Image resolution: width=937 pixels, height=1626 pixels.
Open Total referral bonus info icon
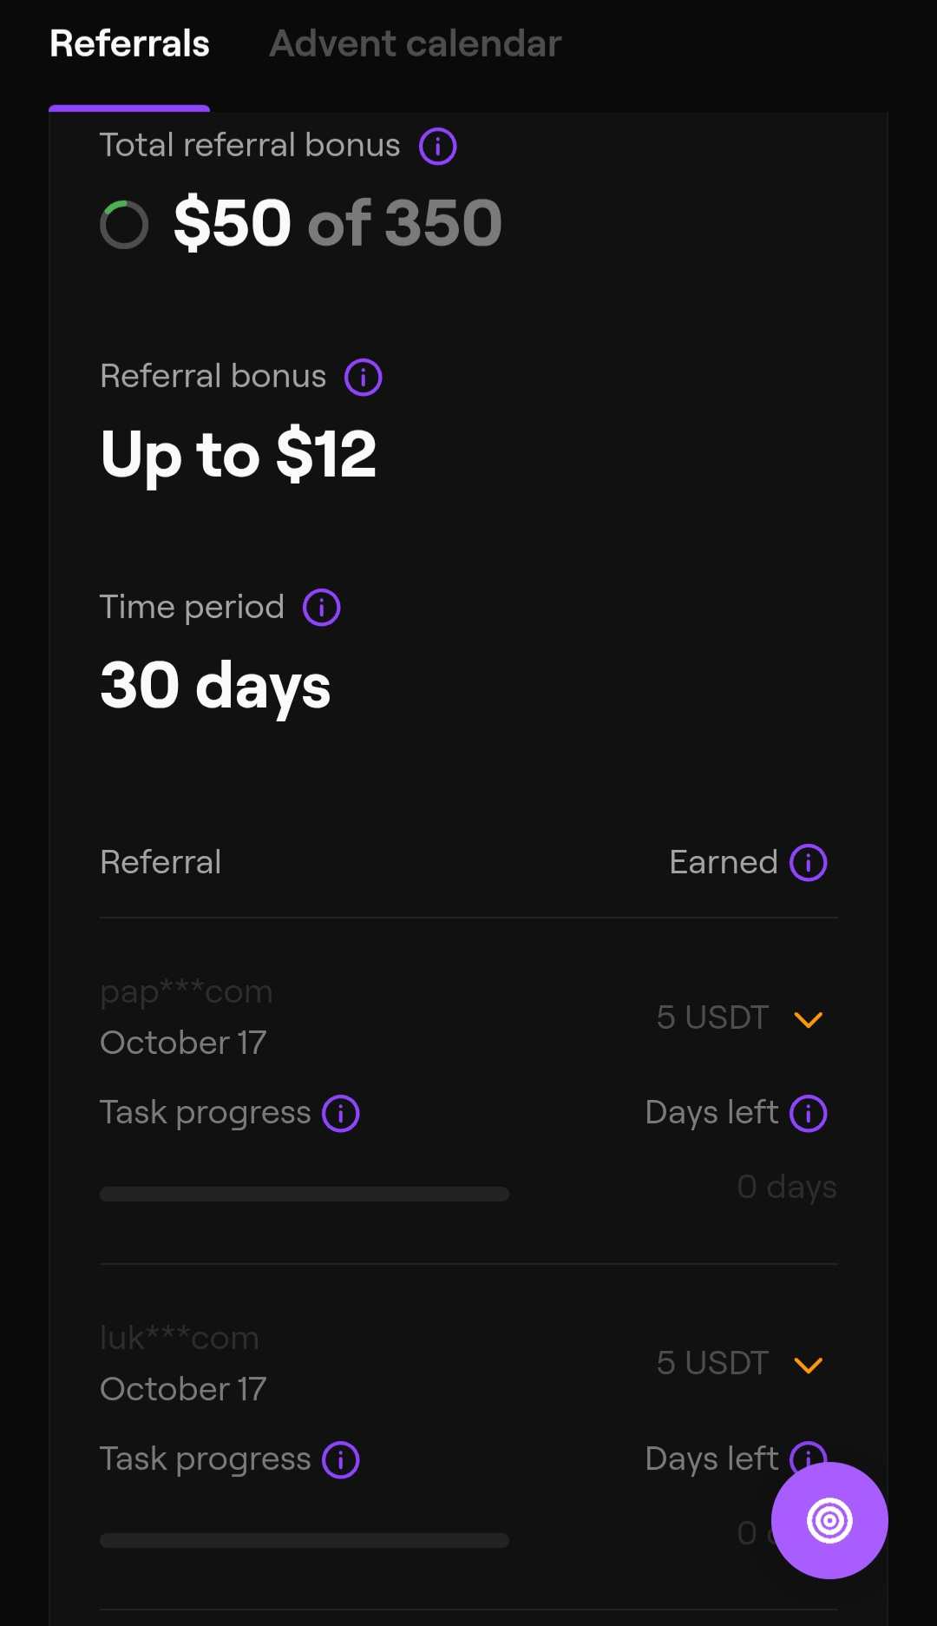pos(437,147)
